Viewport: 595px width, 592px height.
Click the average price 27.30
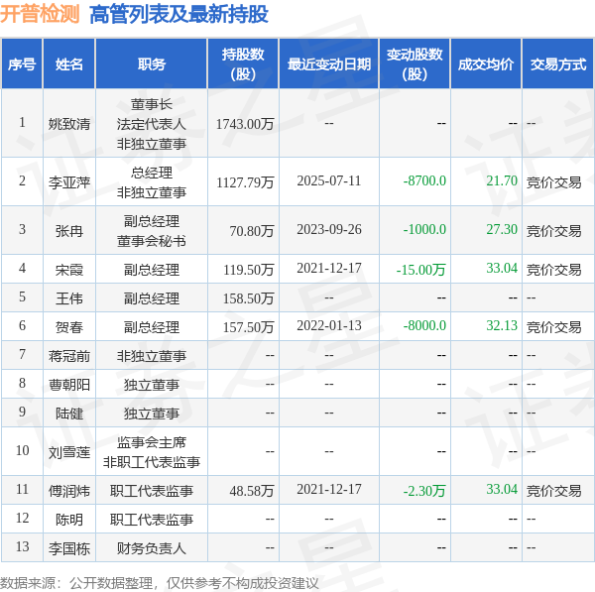click(x=502, y=229)
